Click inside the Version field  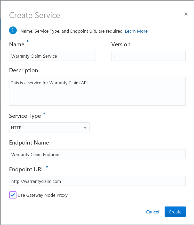pyautogui.click(x=148, y=56)
